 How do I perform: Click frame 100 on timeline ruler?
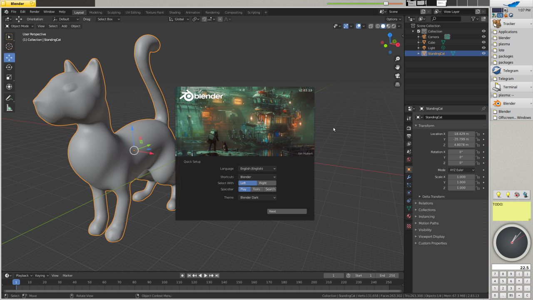164,282
